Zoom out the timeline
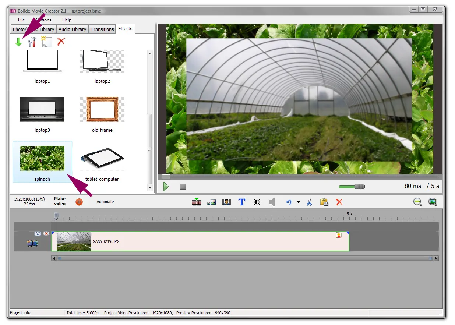This screenshot has width=455, height=325. [417, 202]
